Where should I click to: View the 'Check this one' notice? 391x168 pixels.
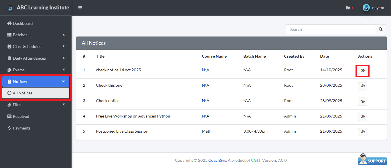(362, 86)
